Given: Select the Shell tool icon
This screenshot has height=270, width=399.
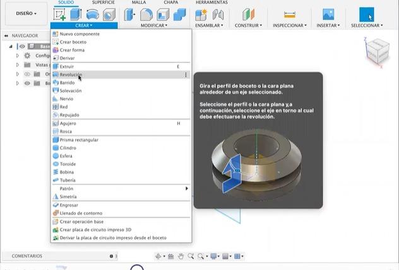Looking at the screenshot, I should (x=163, y=14).
